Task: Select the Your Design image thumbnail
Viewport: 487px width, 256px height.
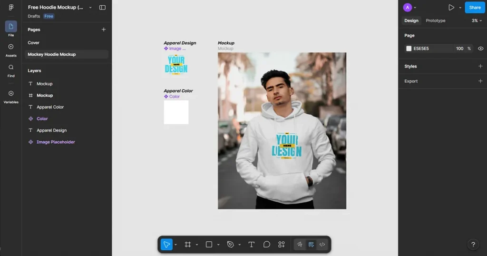Action: tap(176, 65)
